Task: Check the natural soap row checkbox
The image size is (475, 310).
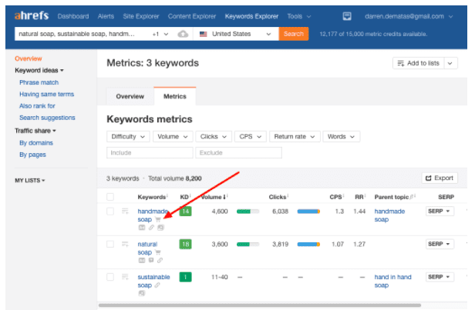Action: tap(110, 244)
